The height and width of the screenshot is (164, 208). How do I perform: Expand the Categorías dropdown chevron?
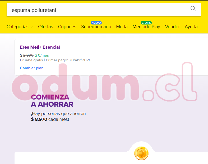(31, 27)
